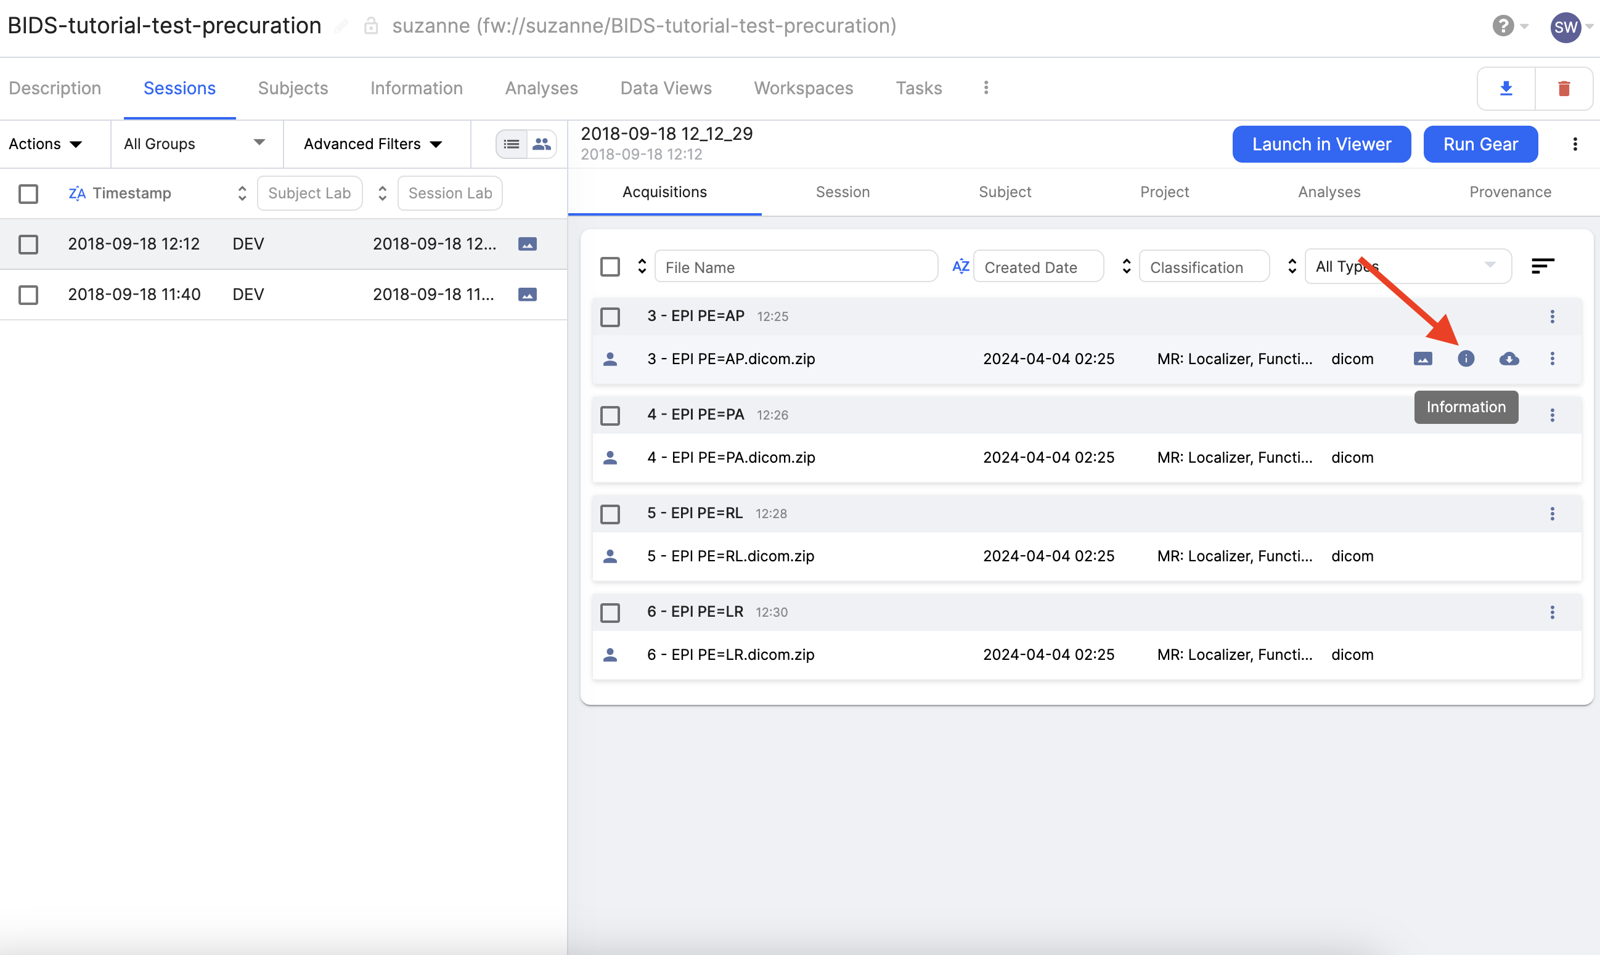Switch to the Subjects tab
Screen dimensions: 1600x955
click(x=293, y=88)
